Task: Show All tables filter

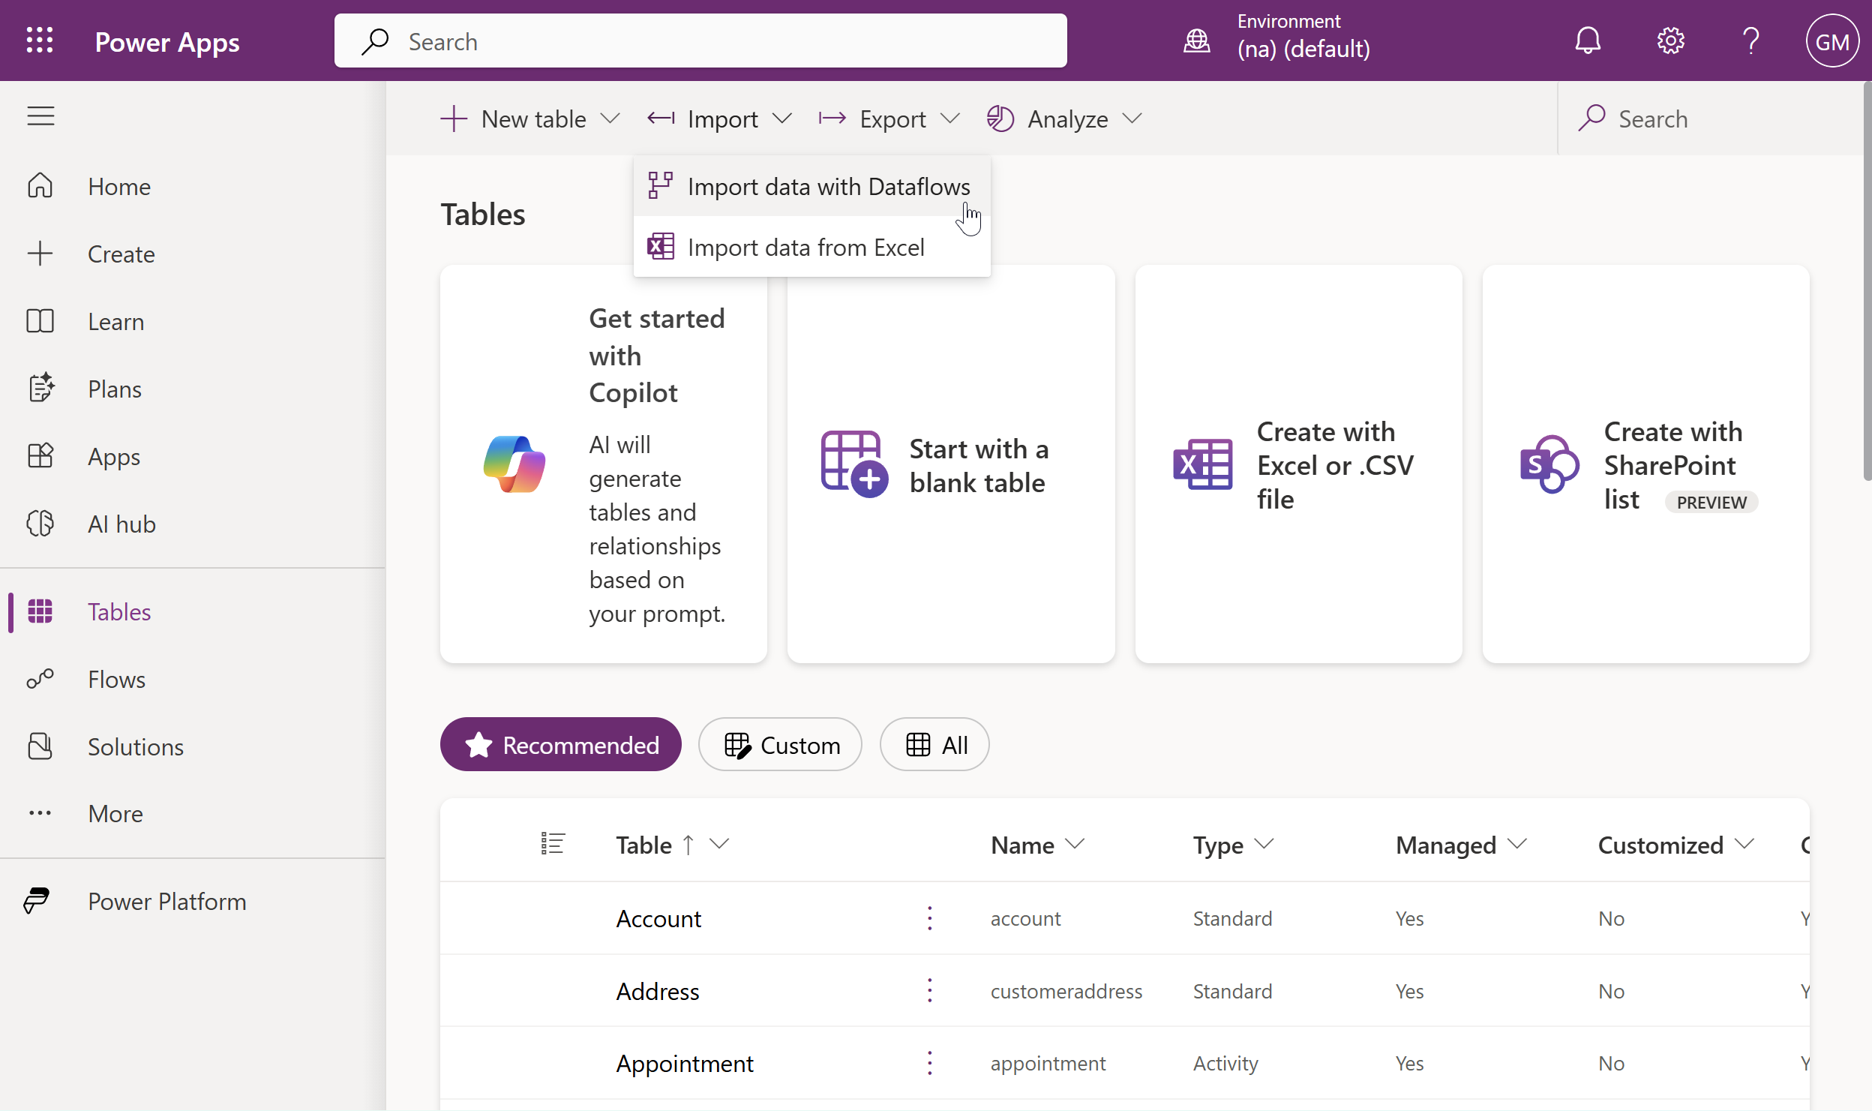Action: click(934, 744)
